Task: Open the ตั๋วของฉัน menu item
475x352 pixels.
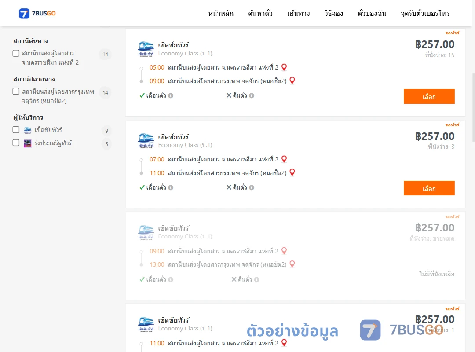Action: tap(372, 13)
